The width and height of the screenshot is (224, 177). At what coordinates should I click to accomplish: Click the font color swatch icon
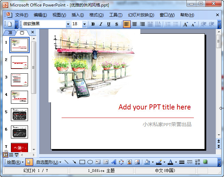tap(170, 162)
